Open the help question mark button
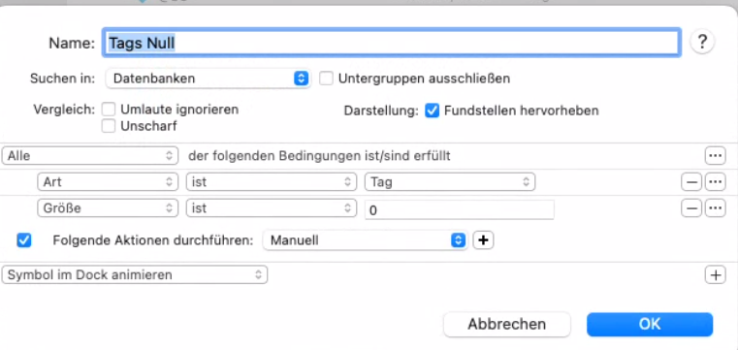Image resolution: width=738 pixels, height=350 pixels. (x=702, y=43)
